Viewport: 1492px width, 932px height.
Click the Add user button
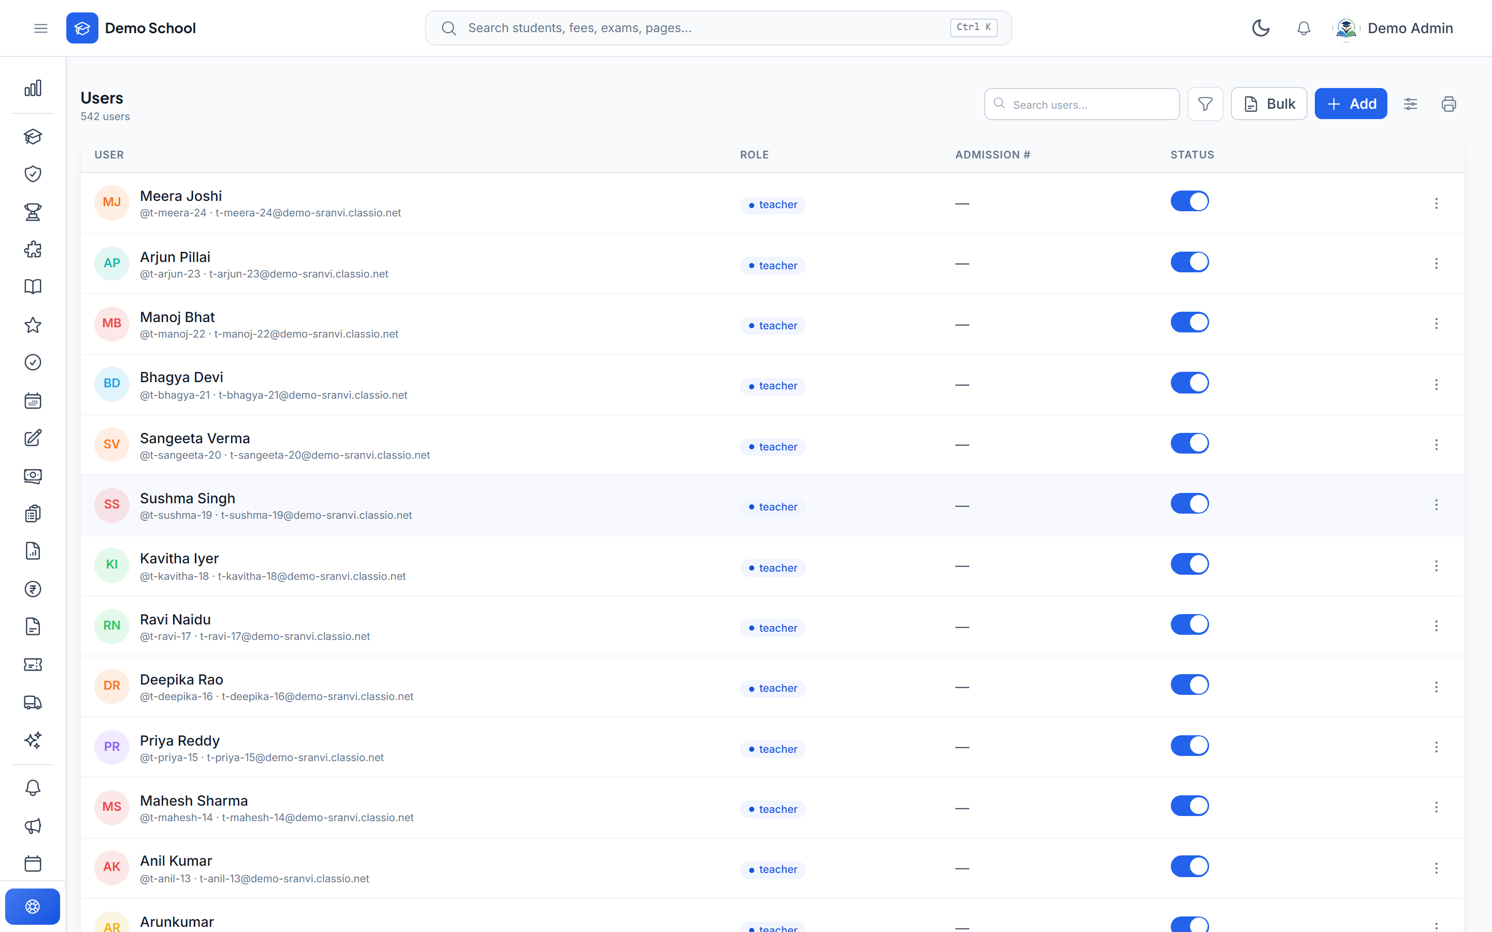click(x=1351, y=104)
